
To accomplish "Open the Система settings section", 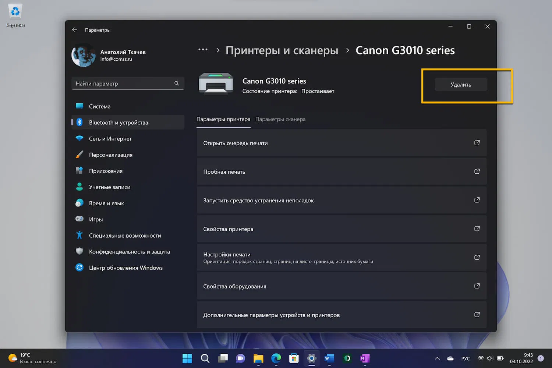I will (x=128, y=106).
